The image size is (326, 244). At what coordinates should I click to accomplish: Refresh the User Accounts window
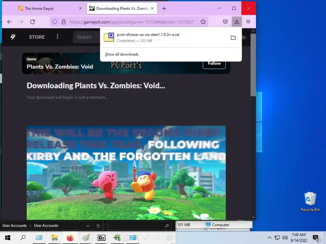tap(98, 226)
